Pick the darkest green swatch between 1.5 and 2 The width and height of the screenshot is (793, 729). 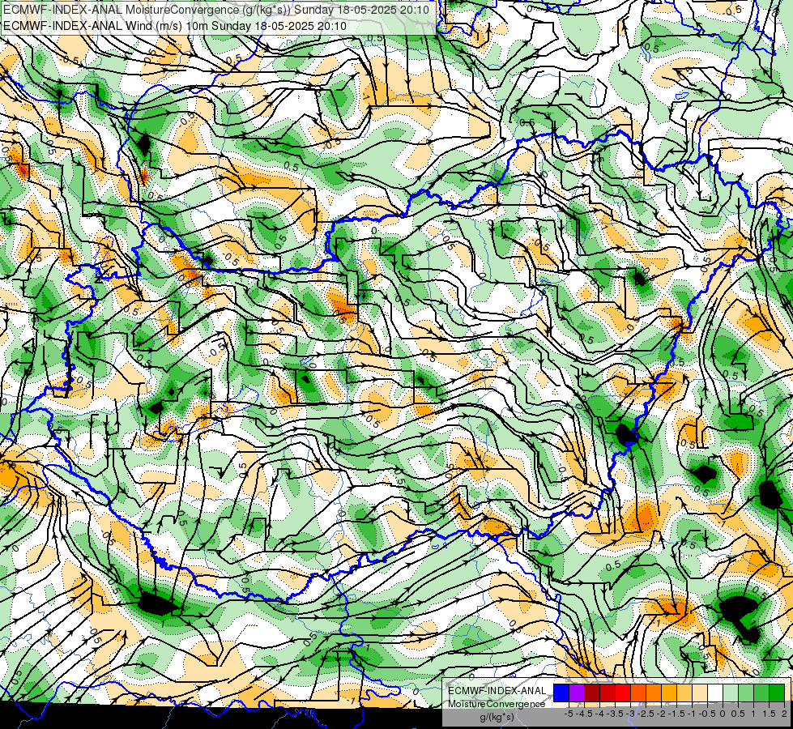pyautogui.click(x=777, y=693)
